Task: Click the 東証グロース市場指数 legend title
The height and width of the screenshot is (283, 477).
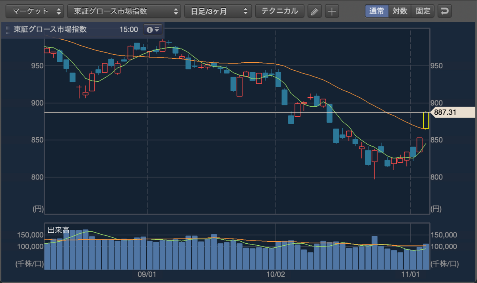Action: [50, 29]
